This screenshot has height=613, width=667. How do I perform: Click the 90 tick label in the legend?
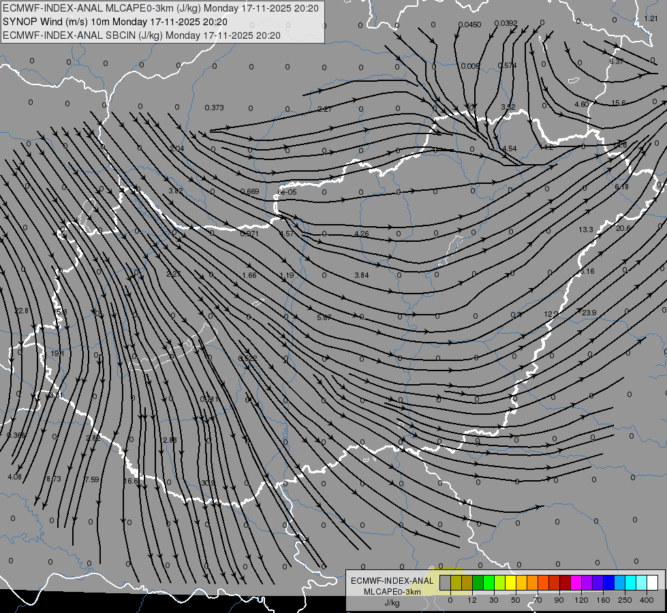(x=559, y=600)
